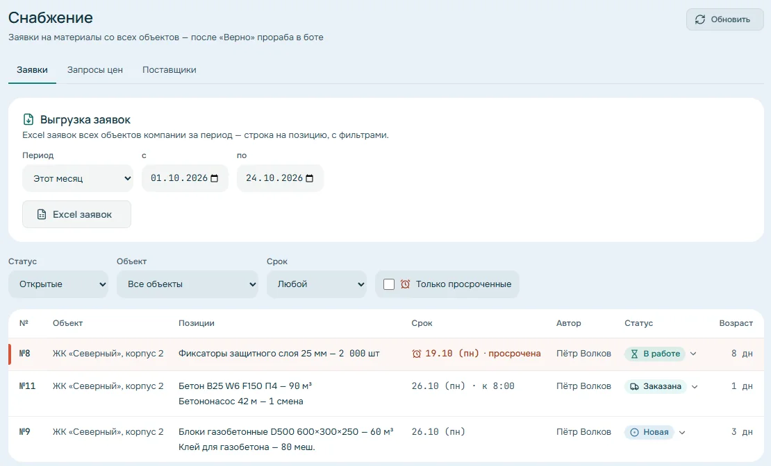
Task: Select request number №11
Action: point(27,386)
